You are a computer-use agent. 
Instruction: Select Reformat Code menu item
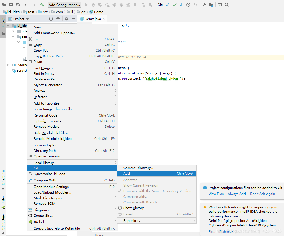pos(72,115)
